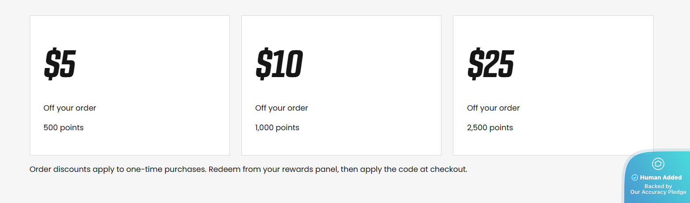The height and width of the screenshot is (203, 690).
Task: Click the 1,000 points label
Action: point(277,128)
